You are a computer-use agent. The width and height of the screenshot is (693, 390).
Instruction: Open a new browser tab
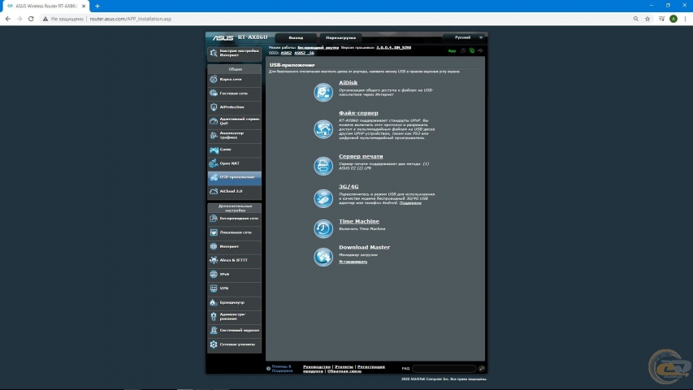click(x=97, y=6)
